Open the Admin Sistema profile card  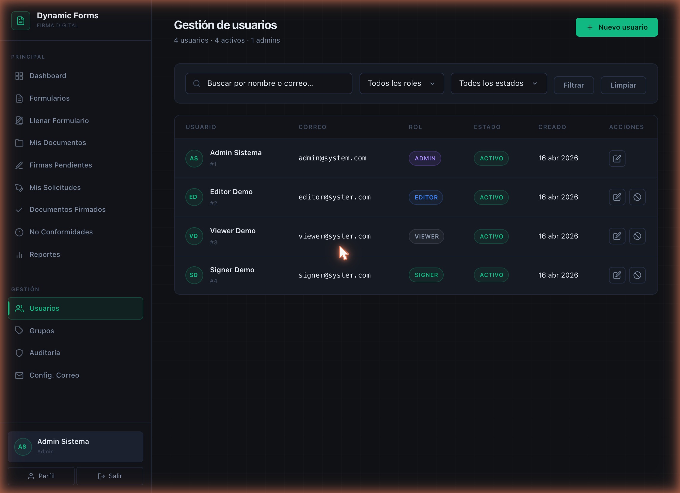click(75, 447)
